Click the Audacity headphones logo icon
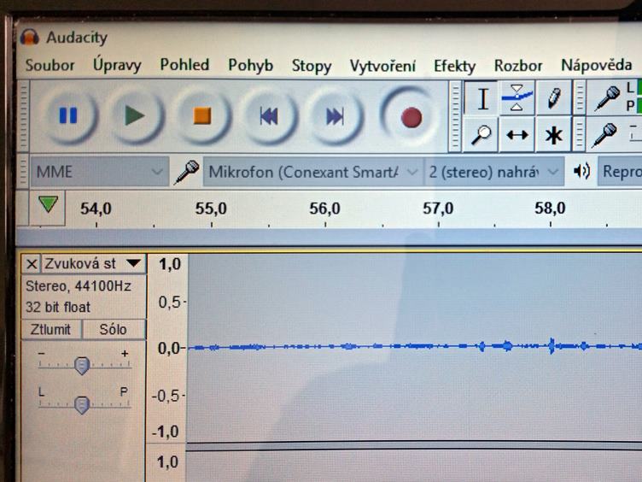 [x=30, y=38]
